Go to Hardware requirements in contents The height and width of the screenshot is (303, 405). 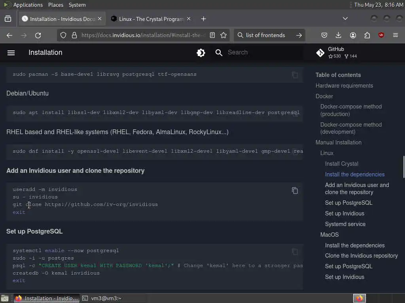[344, 86]
